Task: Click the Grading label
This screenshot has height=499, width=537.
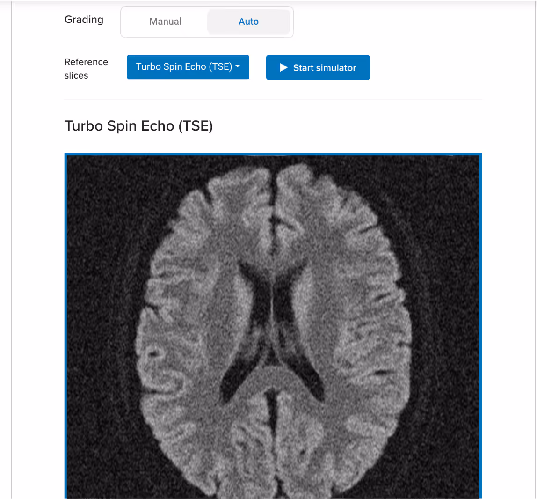Action: pos(84,20)
